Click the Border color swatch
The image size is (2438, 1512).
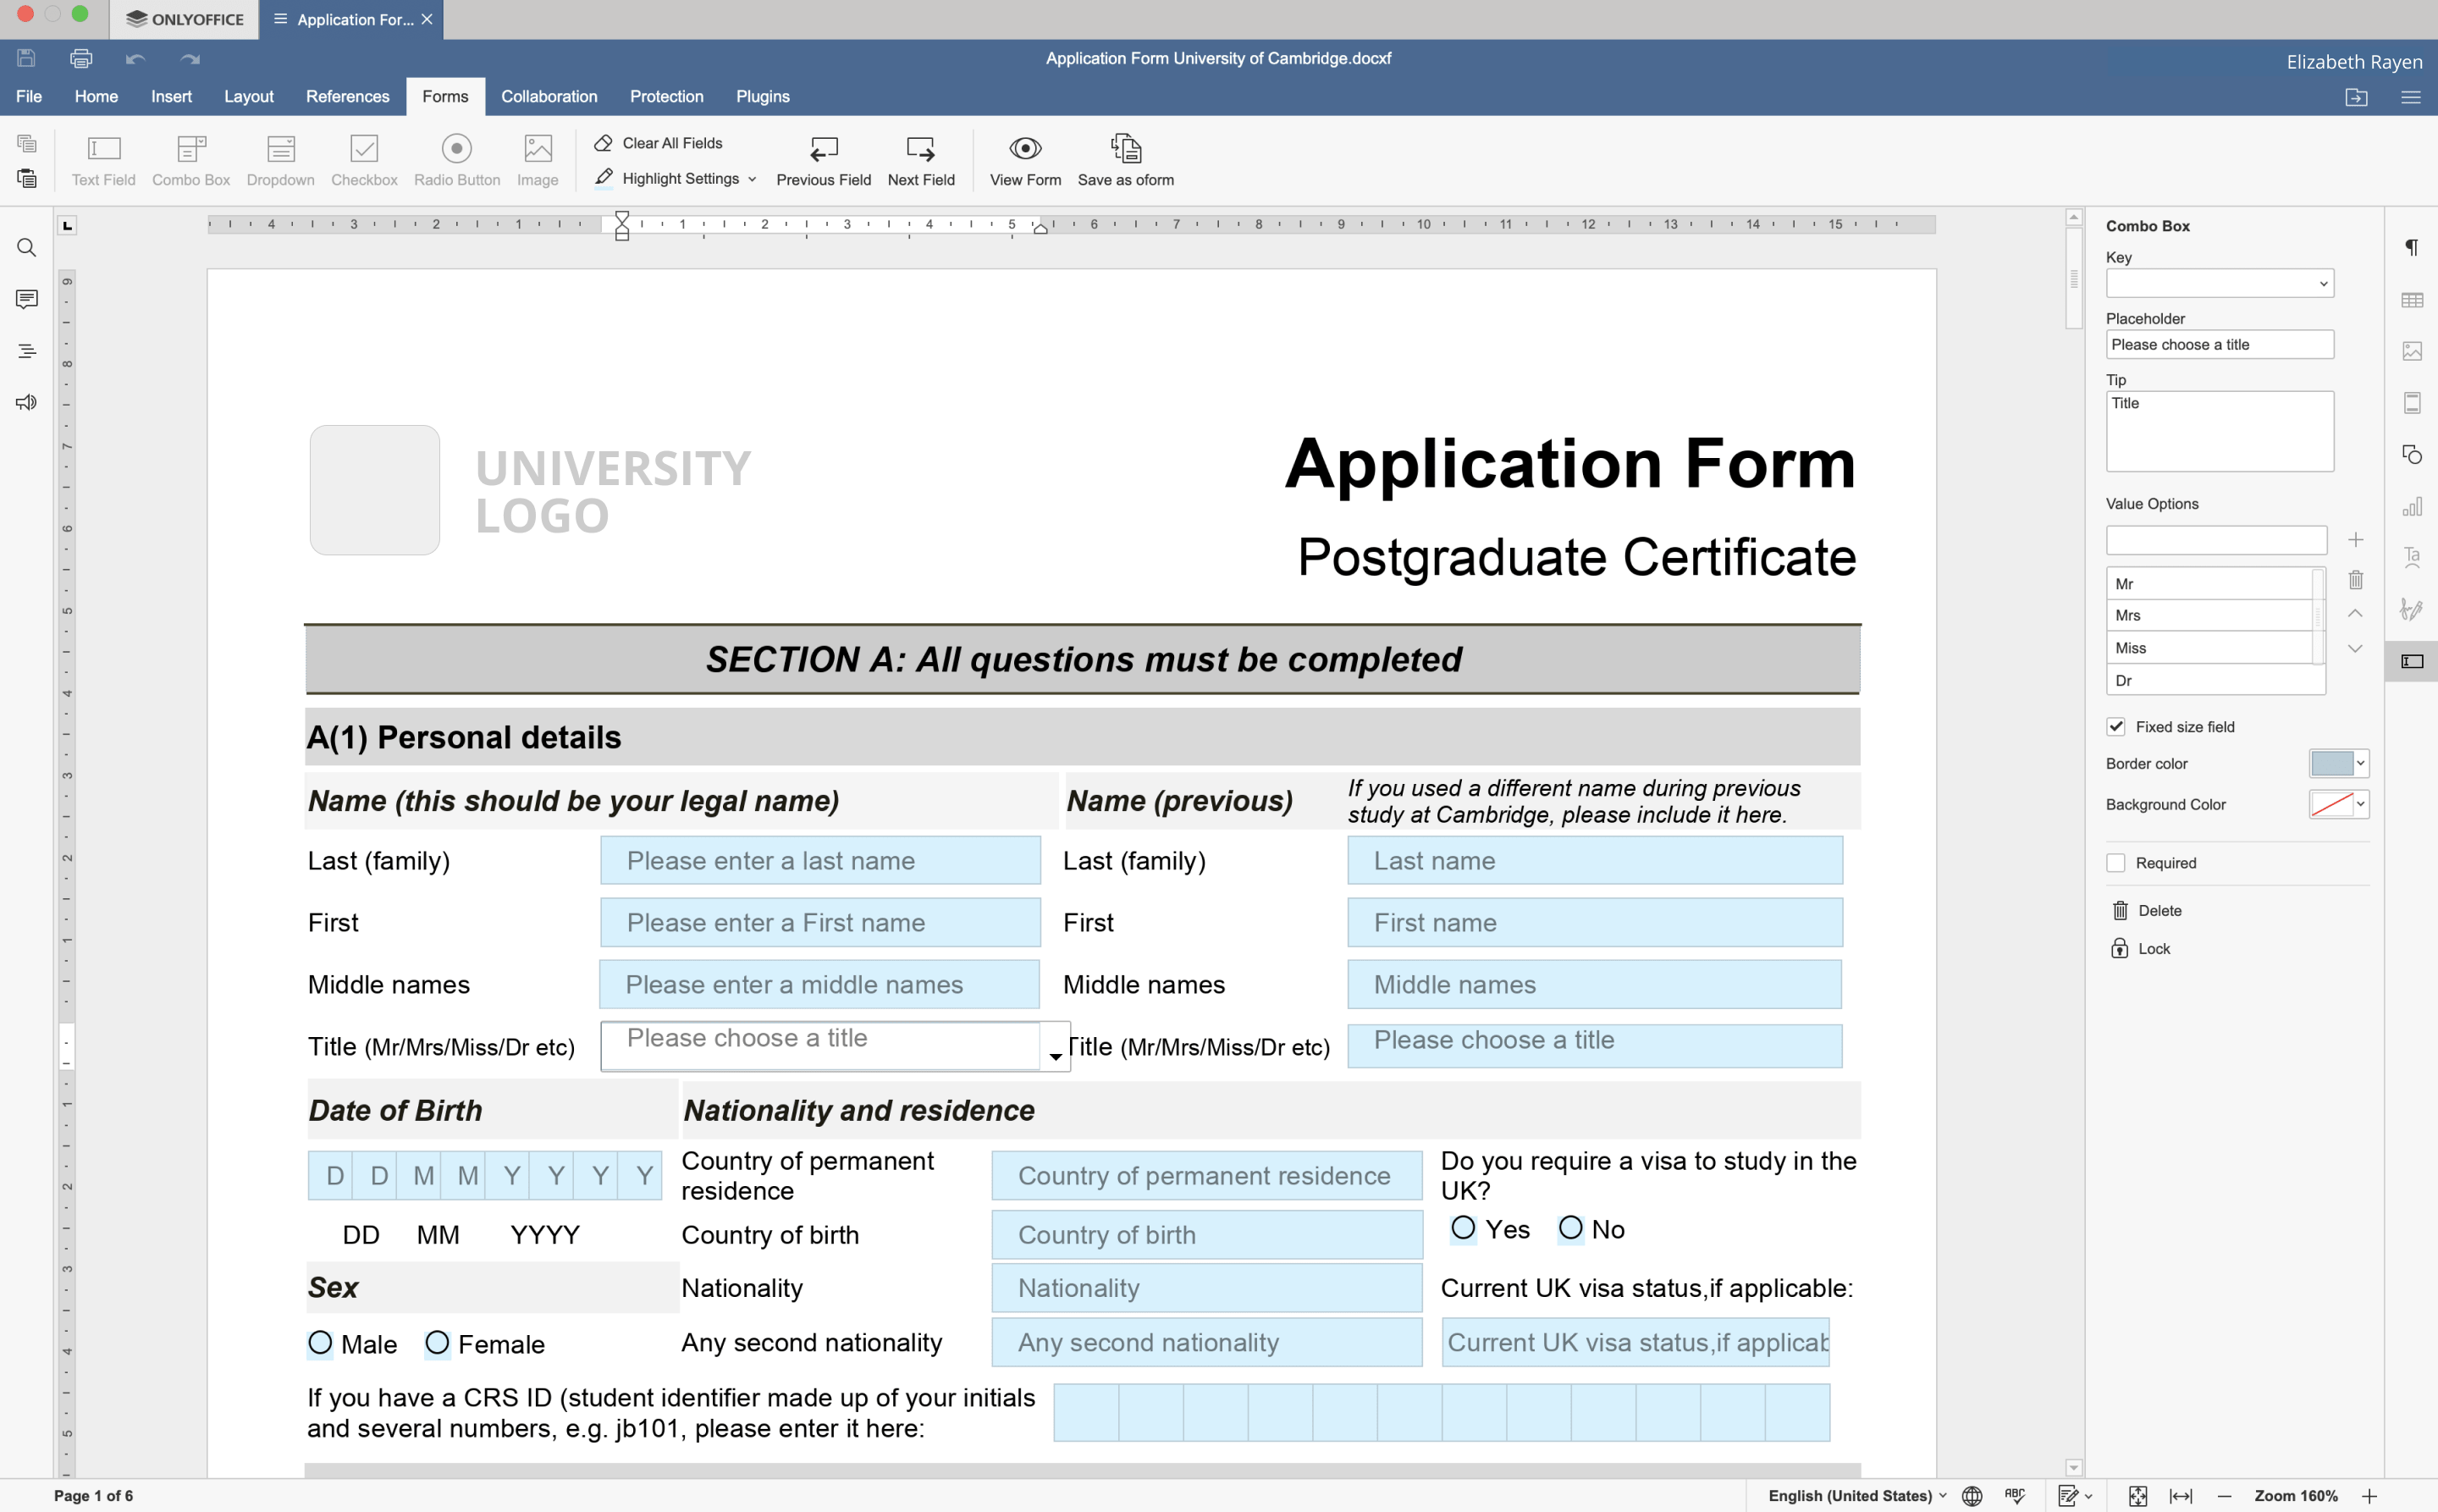click(2332, 763)
